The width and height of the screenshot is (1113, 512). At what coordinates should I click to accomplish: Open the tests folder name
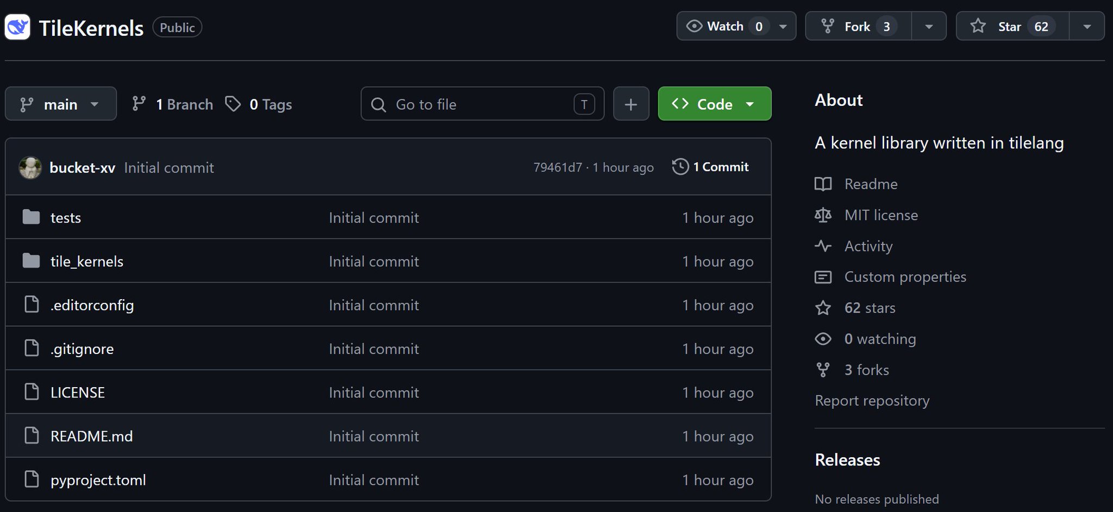coord(66,218)
